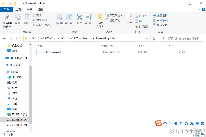
Task: Toggle Sogou Chinese/English 中 mode
Action: tap(165, 123)
